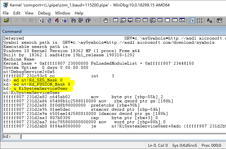This screenshot has width=226, height=149.
Task: Open the Command window via toolbar icon
Action: tap(116, 20)
